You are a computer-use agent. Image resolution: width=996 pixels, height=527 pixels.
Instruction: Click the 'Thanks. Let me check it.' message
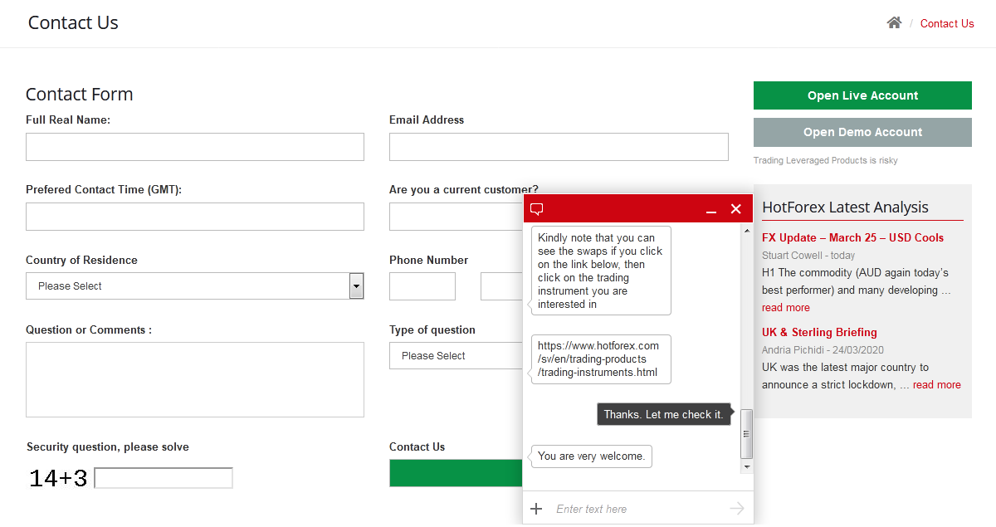[663, 414]
